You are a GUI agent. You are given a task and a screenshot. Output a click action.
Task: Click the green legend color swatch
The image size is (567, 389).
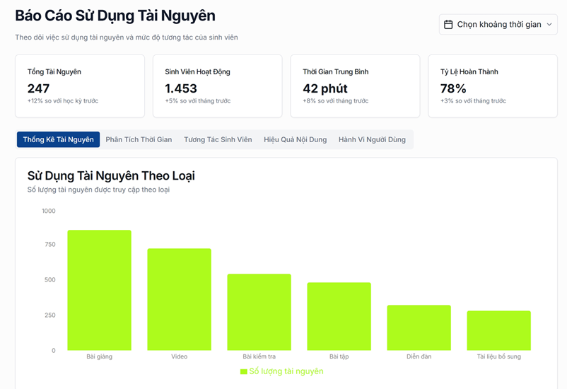[244, 371]
